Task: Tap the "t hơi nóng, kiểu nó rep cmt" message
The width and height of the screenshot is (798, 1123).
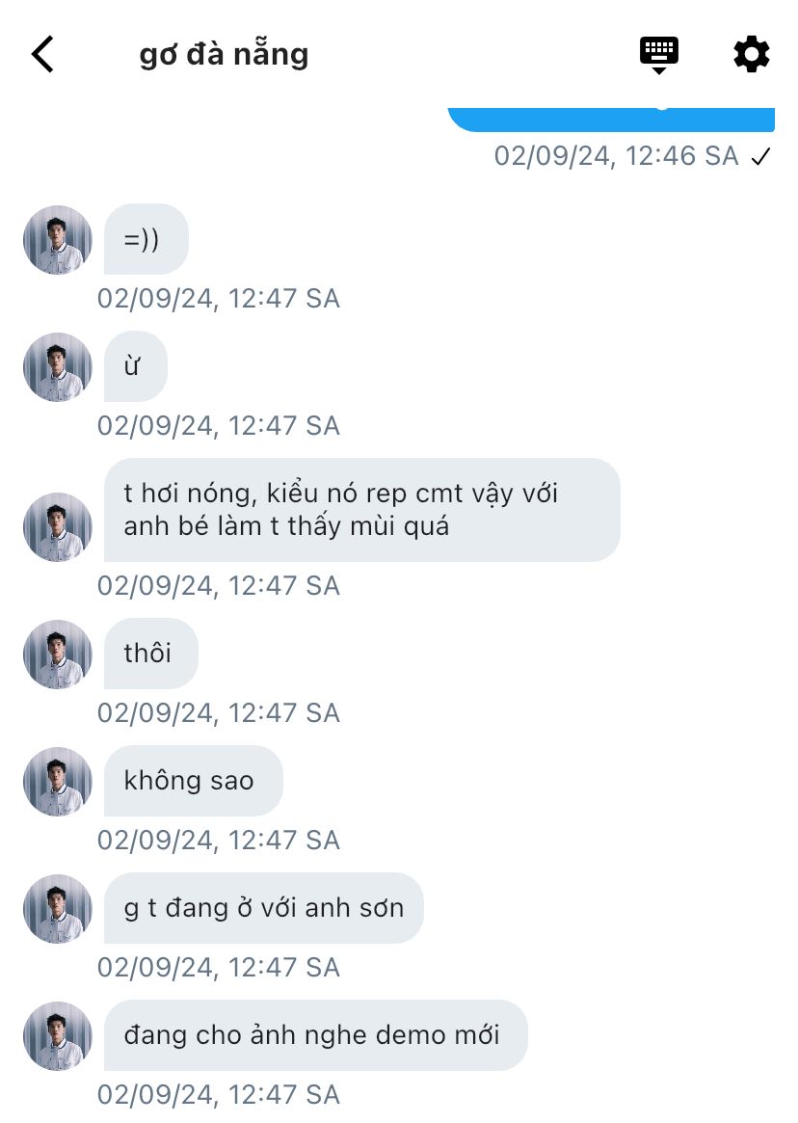Action: pos(361,510)
